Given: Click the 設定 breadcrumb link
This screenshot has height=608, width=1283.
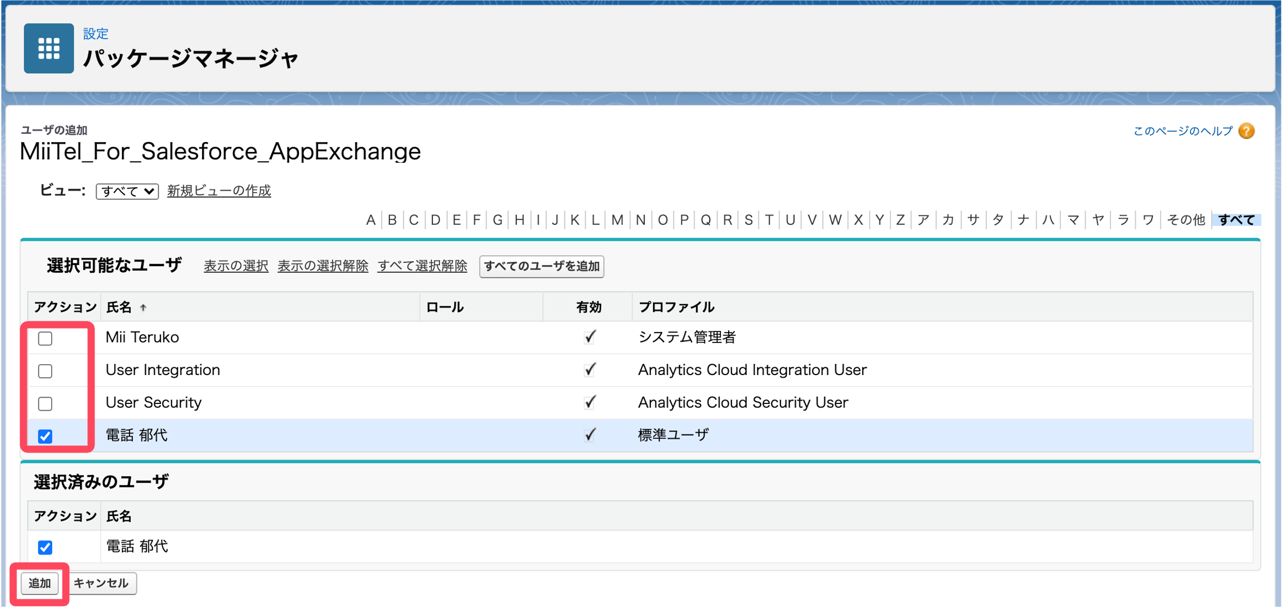Looking at the screenshot, I should (96, 34).
